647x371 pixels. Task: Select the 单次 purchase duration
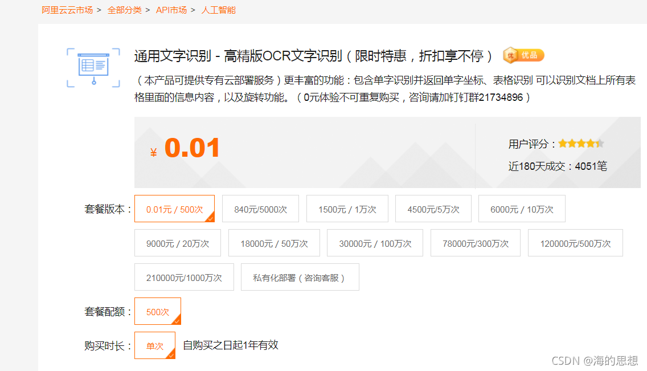155,346
